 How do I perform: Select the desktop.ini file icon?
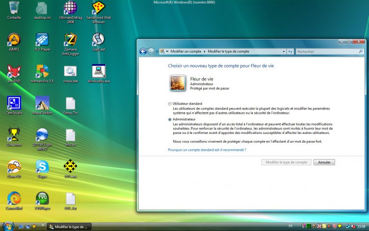click(x=42, y=8)
